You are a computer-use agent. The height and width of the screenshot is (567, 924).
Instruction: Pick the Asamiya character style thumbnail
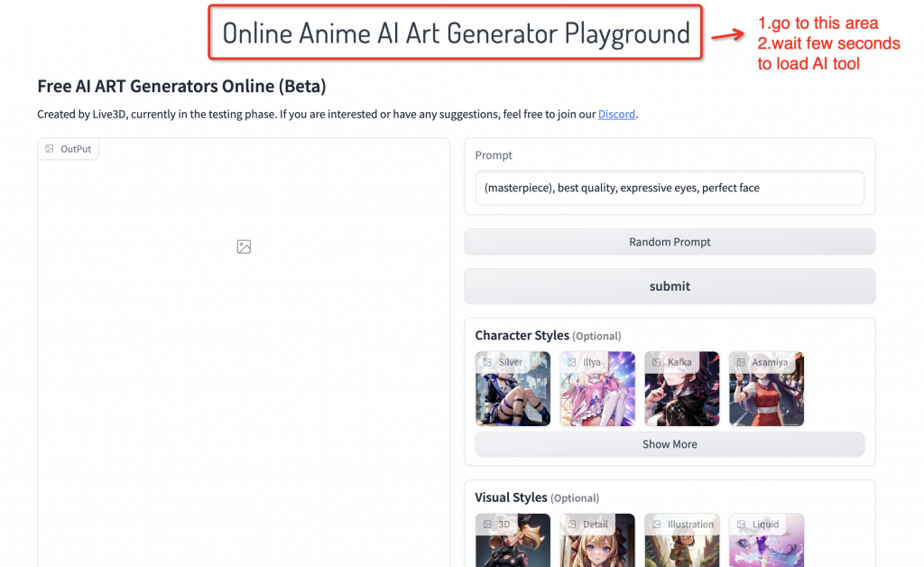coord(766,389)
